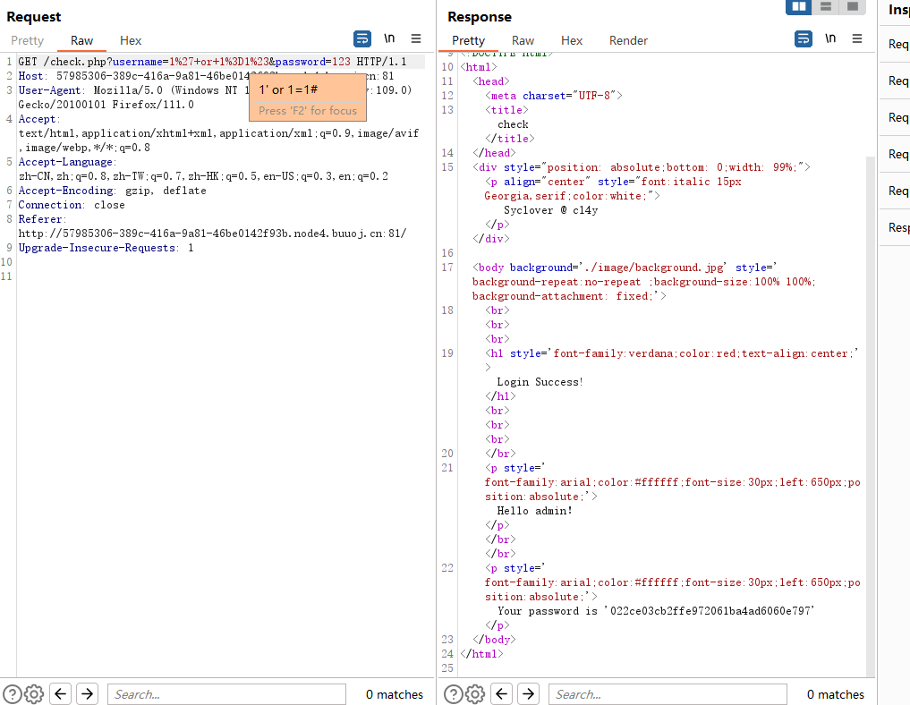This screenshot has width=910, height=705.
Task: Click Request '0 matches' counter
Action: pos(394,694)
